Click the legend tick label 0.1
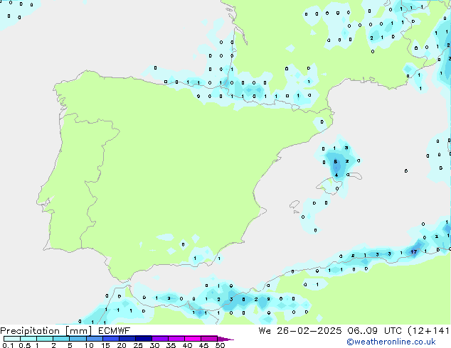The image size is (451, 348). [8, 345]
